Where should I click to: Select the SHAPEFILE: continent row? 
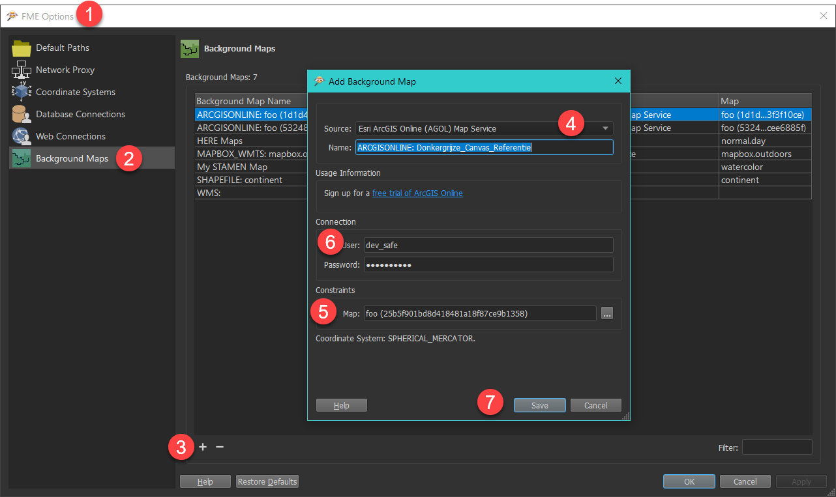pyautogui.click(x=251, y=180)
